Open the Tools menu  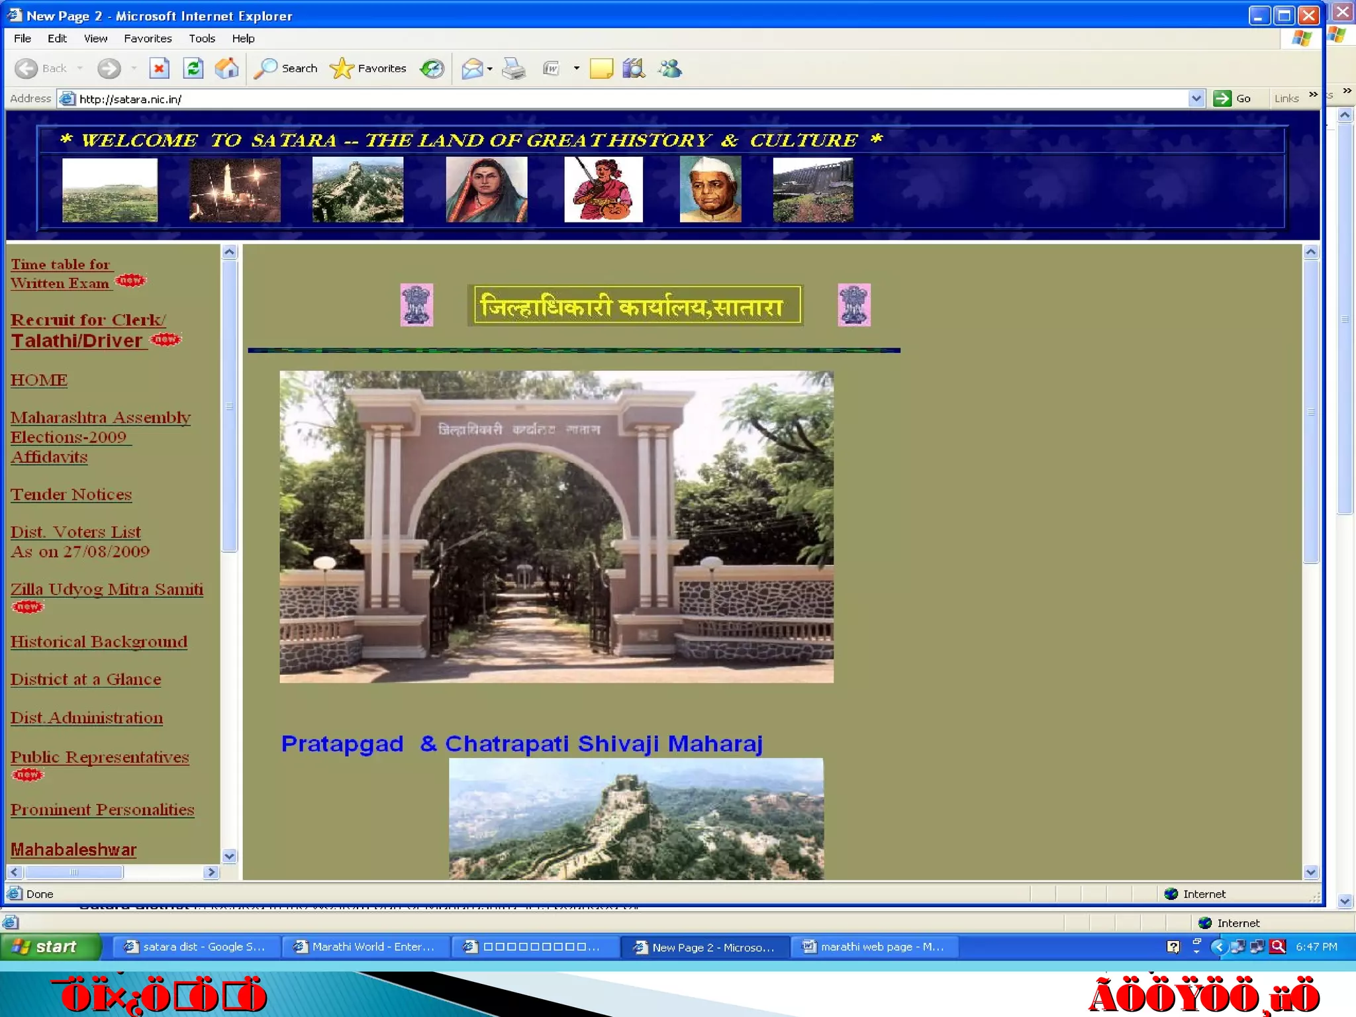tap(201, 38)
